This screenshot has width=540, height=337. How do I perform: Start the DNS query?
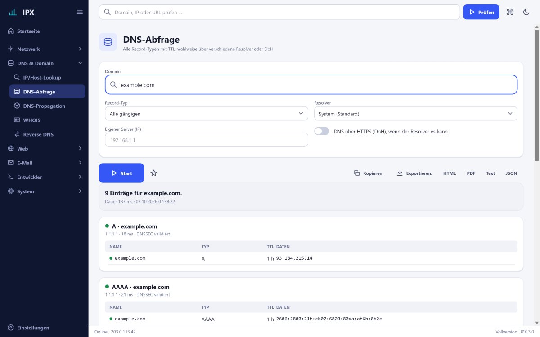point(121,173)
